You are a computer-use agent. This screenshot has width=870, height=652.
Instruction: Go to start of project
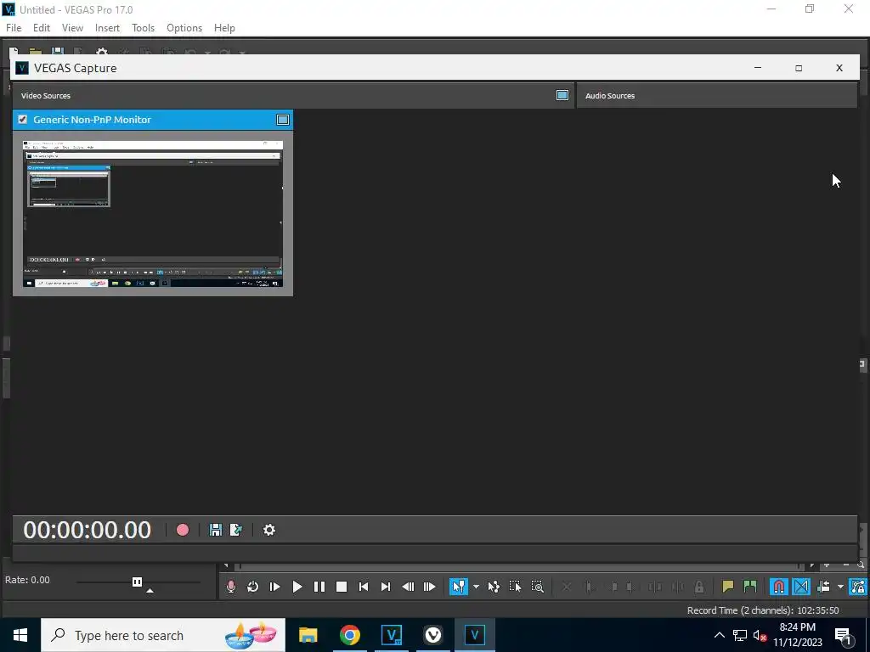pyautogui.click(x=364, y=587)
